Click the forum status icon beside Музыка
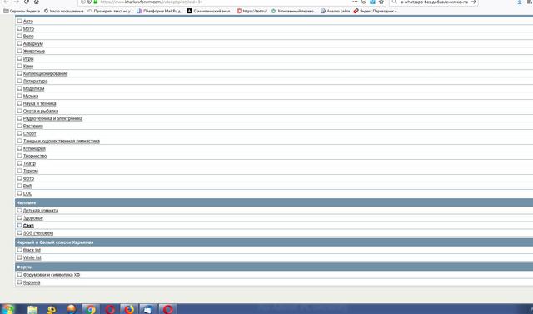The height and width of the screenshot is (314, 533). click(20, 96)
